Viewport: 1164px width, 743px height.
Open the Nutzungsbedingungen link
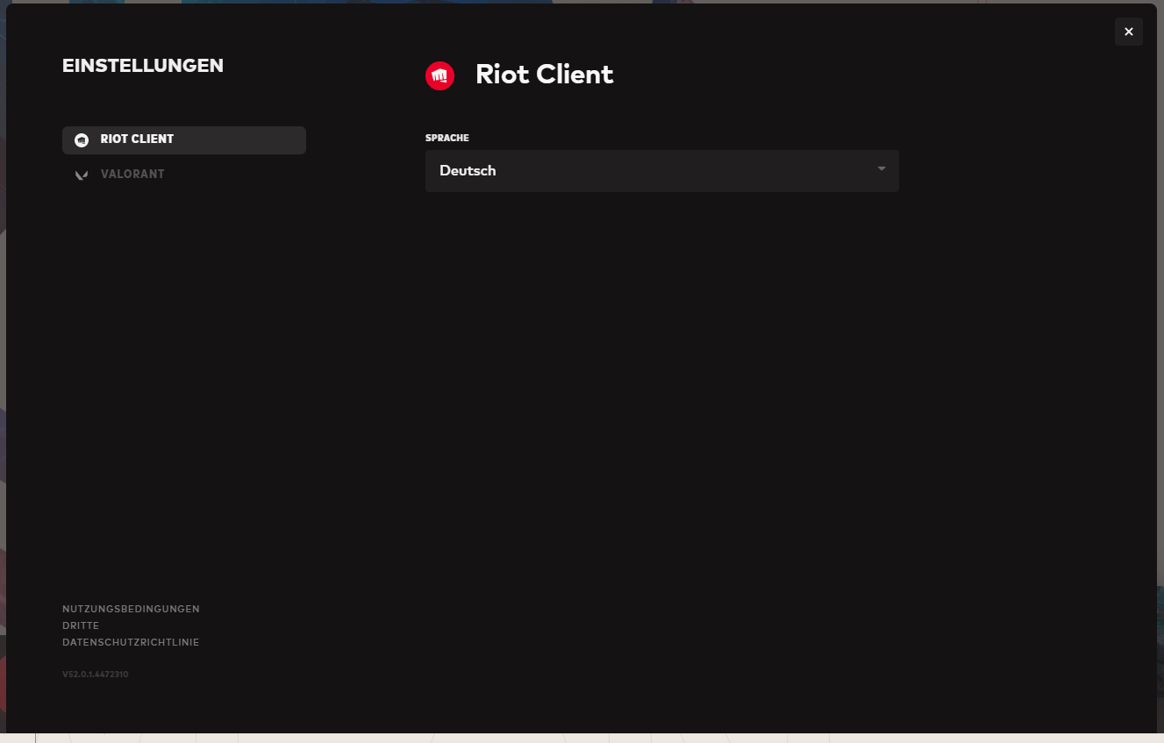[131, 609]
